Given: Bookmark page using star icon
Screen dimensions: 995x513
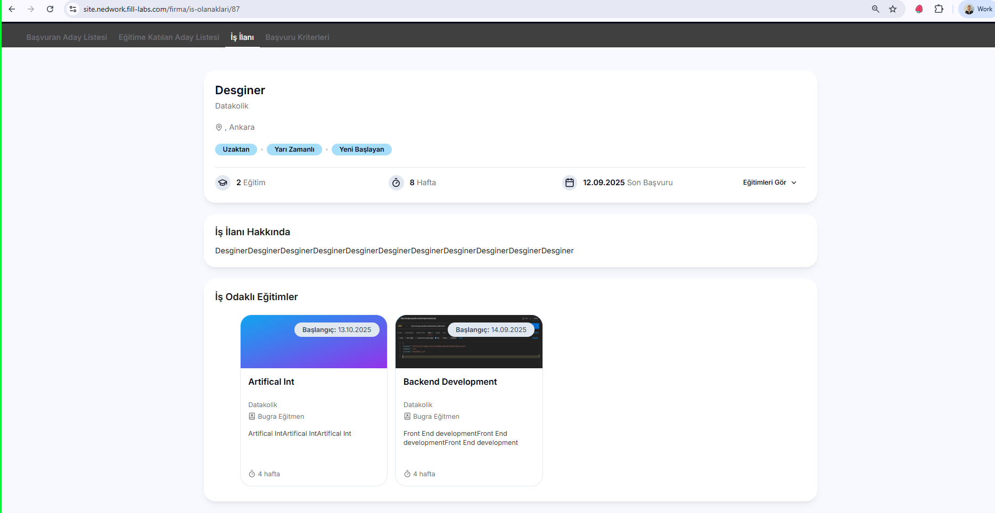Looking at the screenshot, I should point(893,9).
